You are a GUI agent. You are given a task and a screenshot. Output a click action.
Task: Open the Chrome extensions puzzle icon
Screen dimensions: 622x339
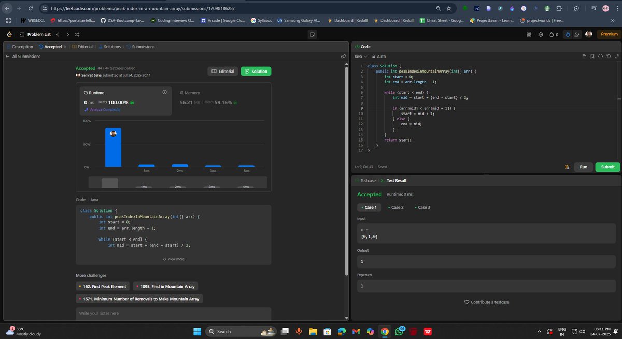pos(559,8)
